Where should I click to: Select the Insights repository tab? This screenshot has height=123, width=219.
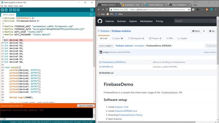[x=182, y=38]
